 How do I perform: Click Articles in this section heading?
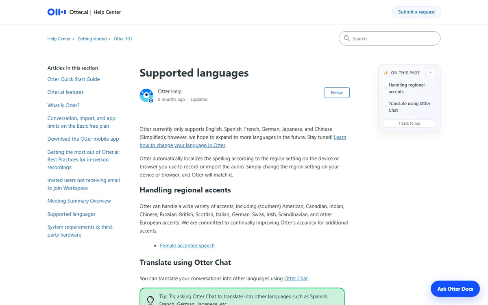pyautogui.click(x=73, y=68)
